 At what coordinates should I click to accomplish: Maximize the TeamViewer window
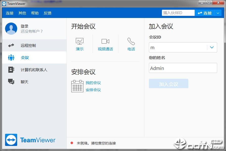coord(209,3)
